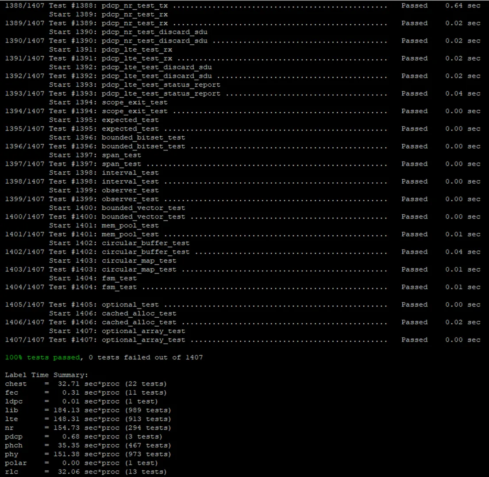Viewport: 489px width, 477px height.
Task: Click the "polar" summary label
Action: pyautogui.click(x=16, y=463)
